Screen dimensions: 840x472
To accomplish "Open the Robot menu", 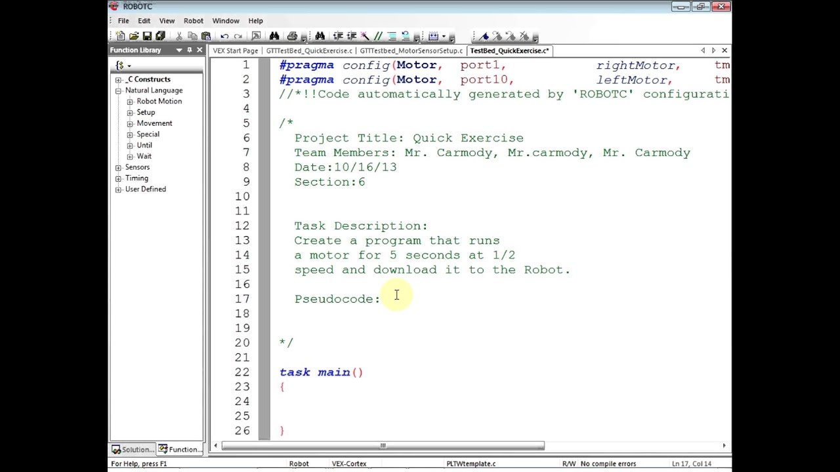I will point(194,21).
